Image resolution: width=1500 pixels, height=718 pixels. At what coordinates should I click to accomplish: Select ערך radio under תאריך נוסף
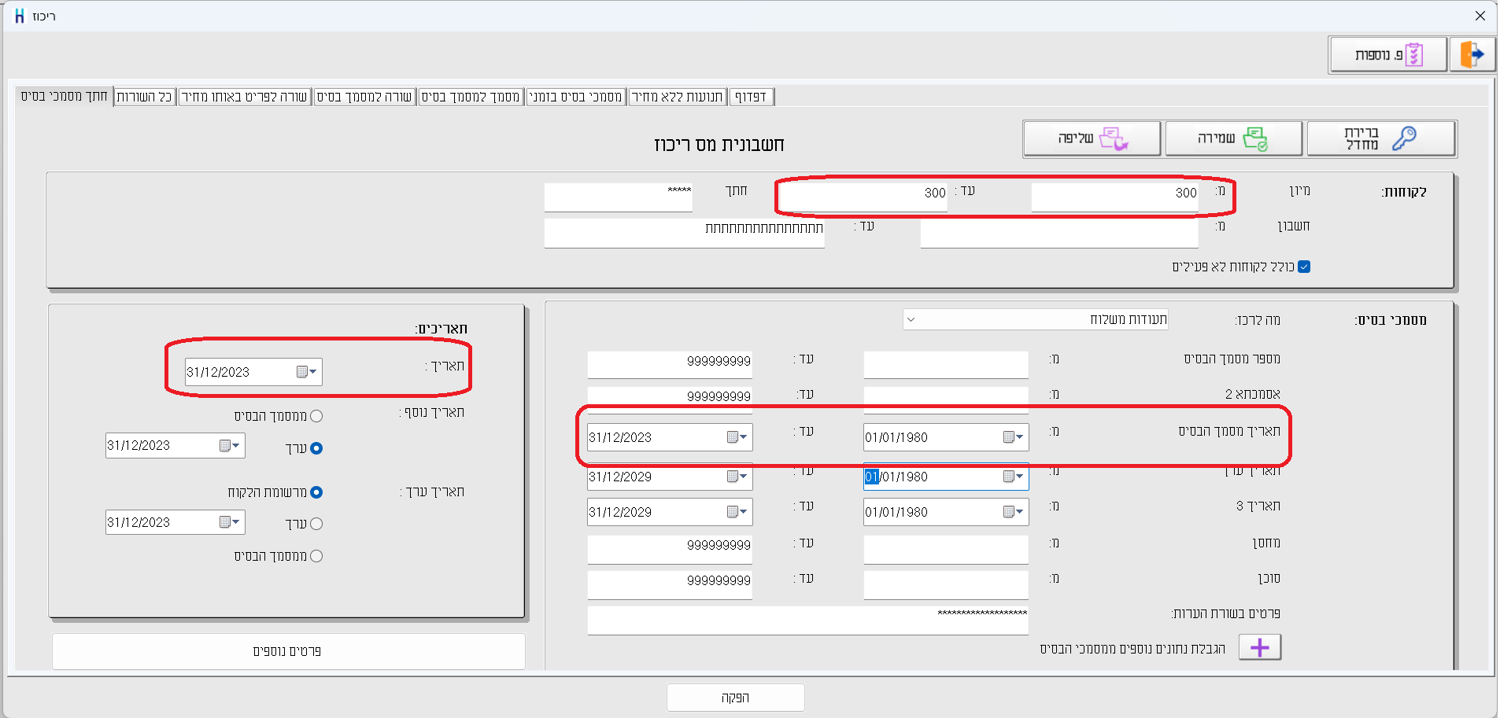pos(316,448)
